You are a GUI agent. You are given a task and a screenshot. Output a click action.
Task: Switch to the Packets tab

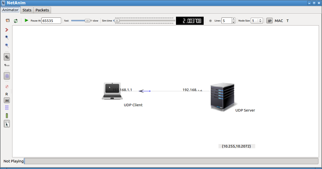(42, 10)
